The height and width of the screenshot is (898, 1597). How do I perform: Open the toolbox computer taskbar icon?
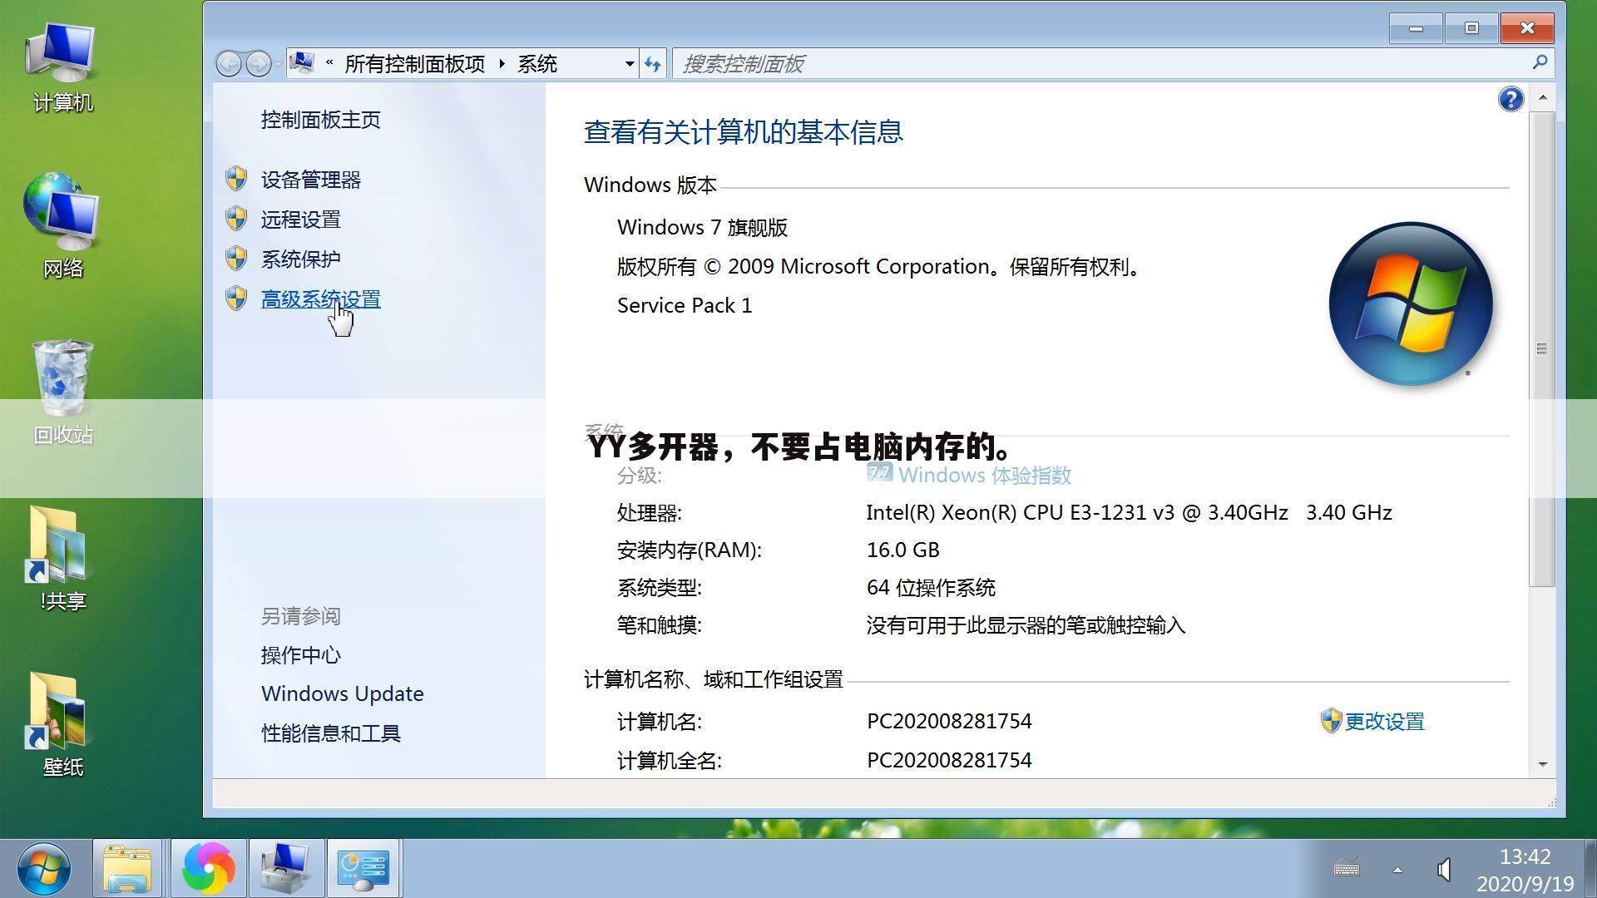pyautogui.click(x=285, y=869)
